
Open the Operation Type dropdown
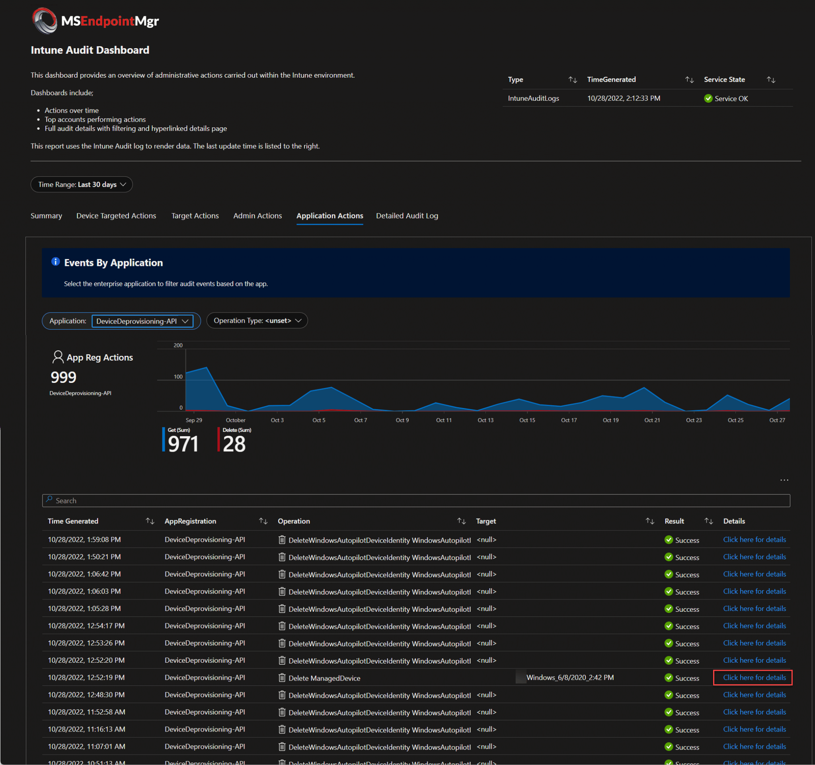coord(257,320)
